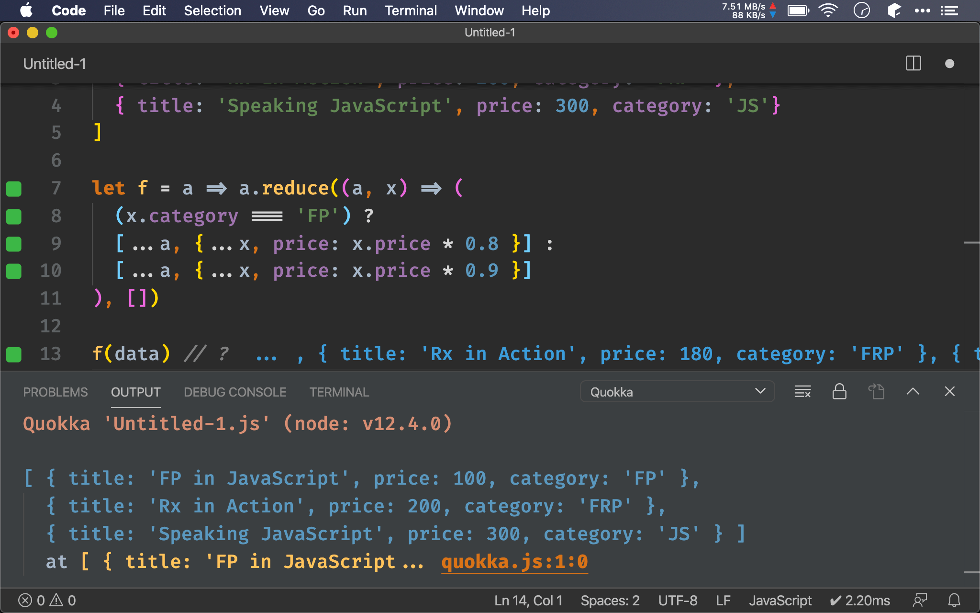Open the Terminal menu

click(411, 11)
